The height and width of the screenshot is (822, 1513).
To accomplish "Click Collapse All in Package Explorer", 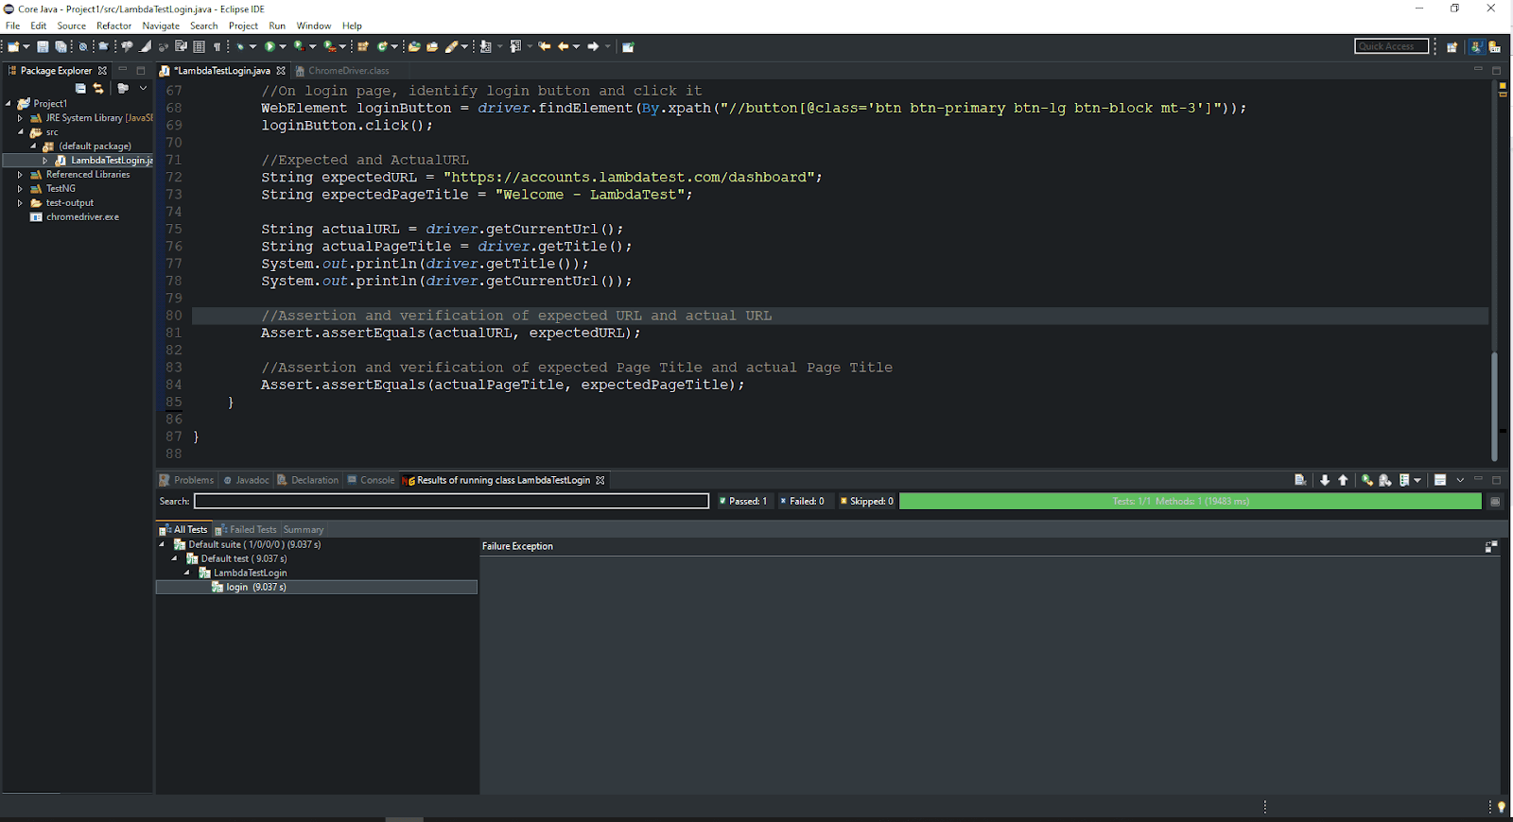I will pos(80,88).
